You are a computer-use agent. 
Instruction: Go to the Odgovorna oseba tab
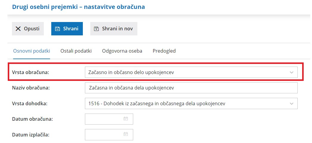pyautogui.click(x=122, y=51)
